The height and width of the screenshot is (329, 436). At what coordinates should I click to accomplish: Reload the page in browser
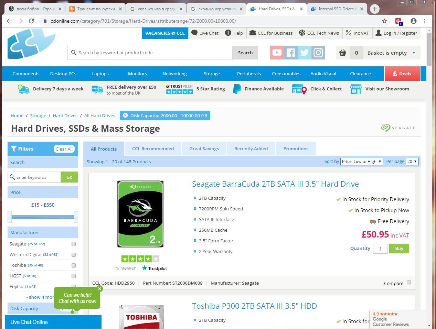[31, 21]
